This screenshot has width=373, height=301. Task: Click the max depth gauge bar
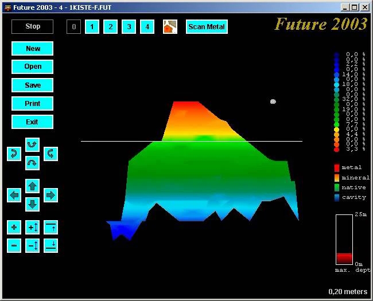[344, 240]
